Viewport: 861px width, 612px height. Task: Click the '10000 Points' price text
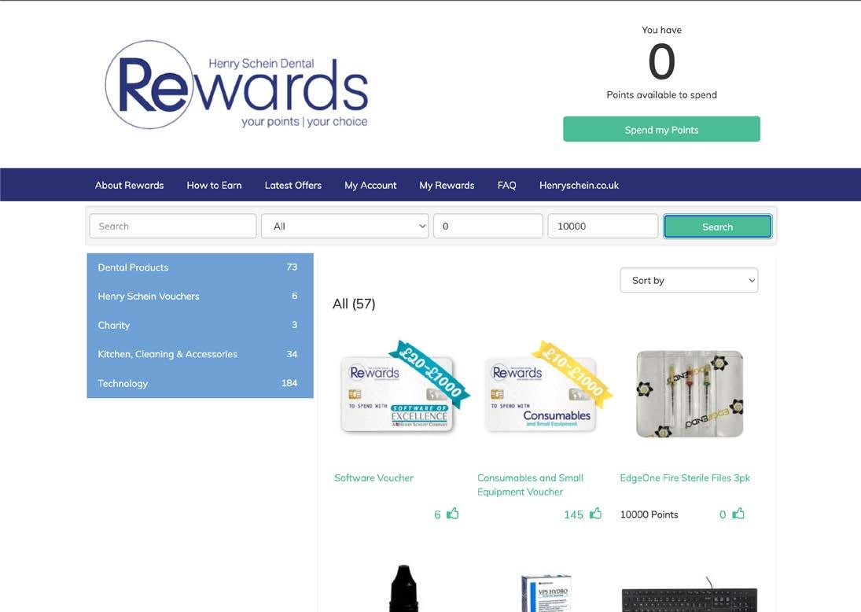(649, 514)
